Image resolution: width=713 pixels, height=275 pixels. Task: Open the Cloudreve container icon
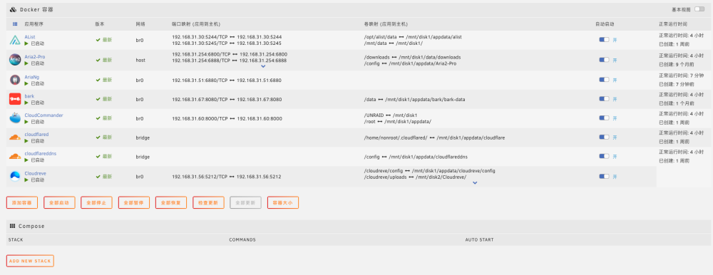pyautogui.click(x=15, y=177)
